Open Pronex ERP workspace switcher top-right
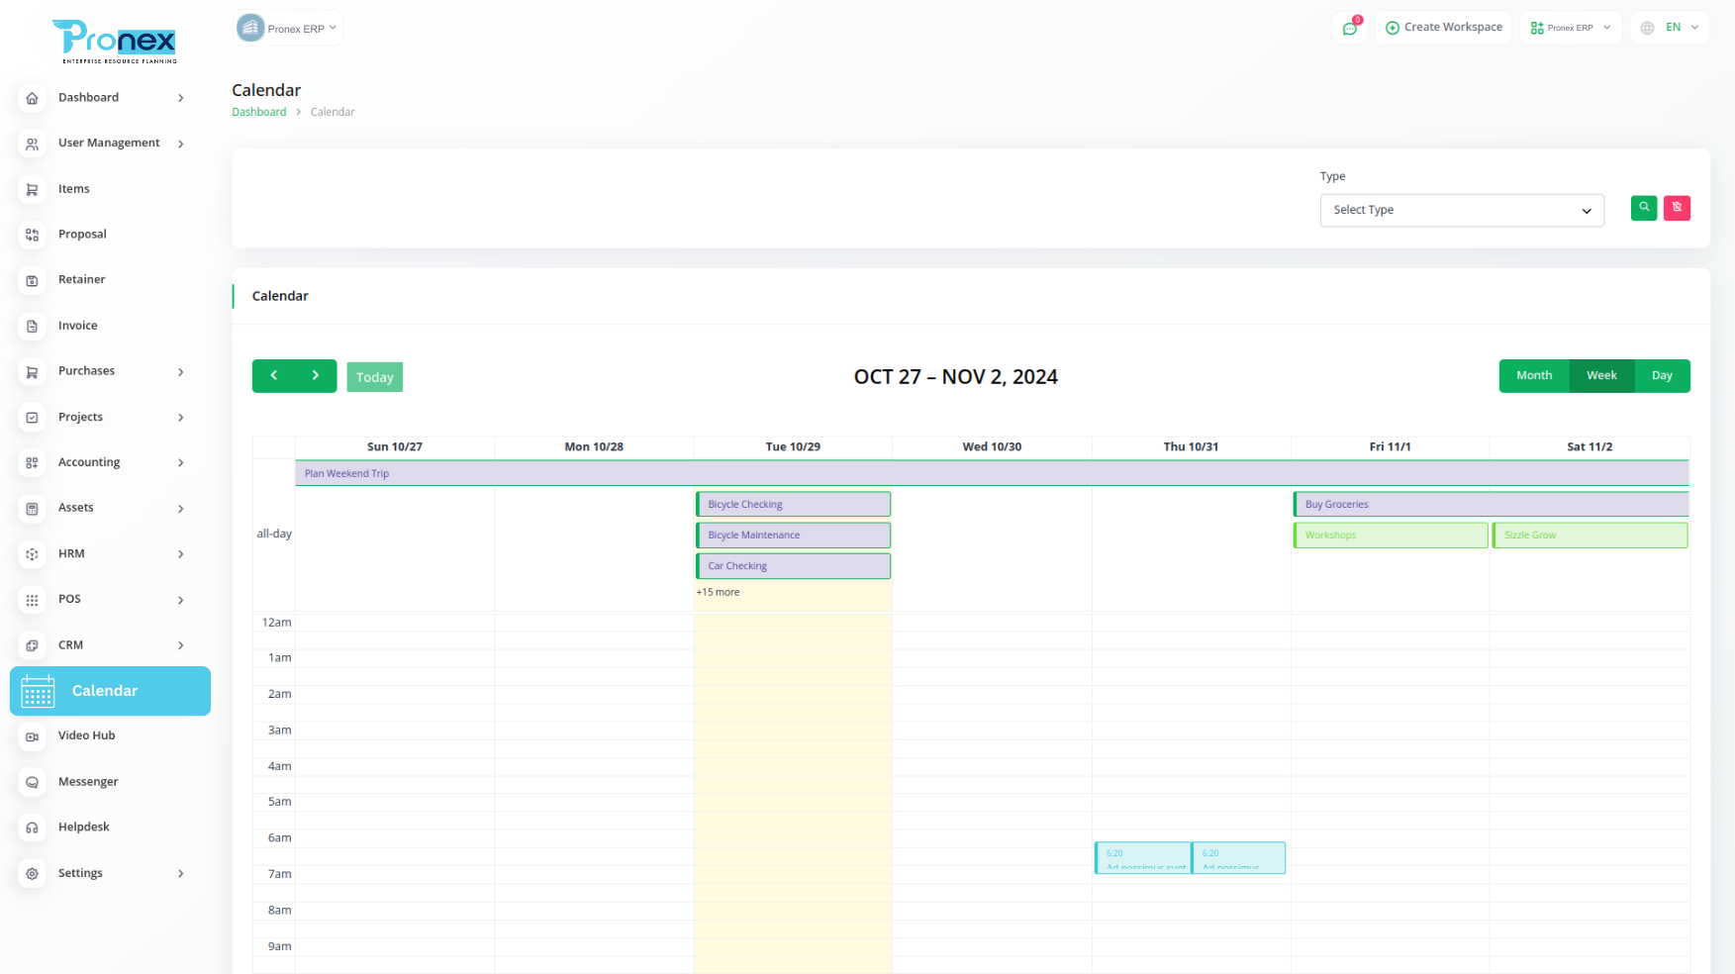 [x=1571, y=28]
